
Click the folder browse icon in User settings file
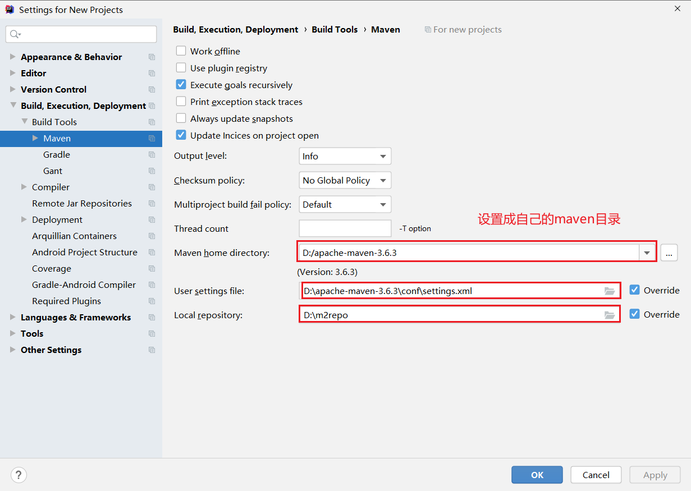pos(610,291)
